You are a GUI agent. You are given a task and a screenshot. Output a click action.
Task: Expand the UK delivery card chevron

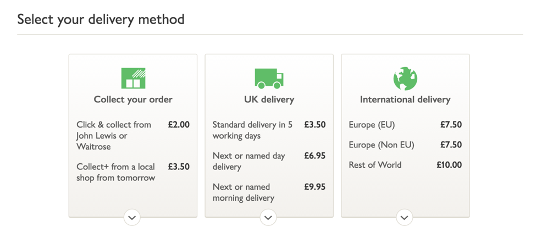(268, 217)
